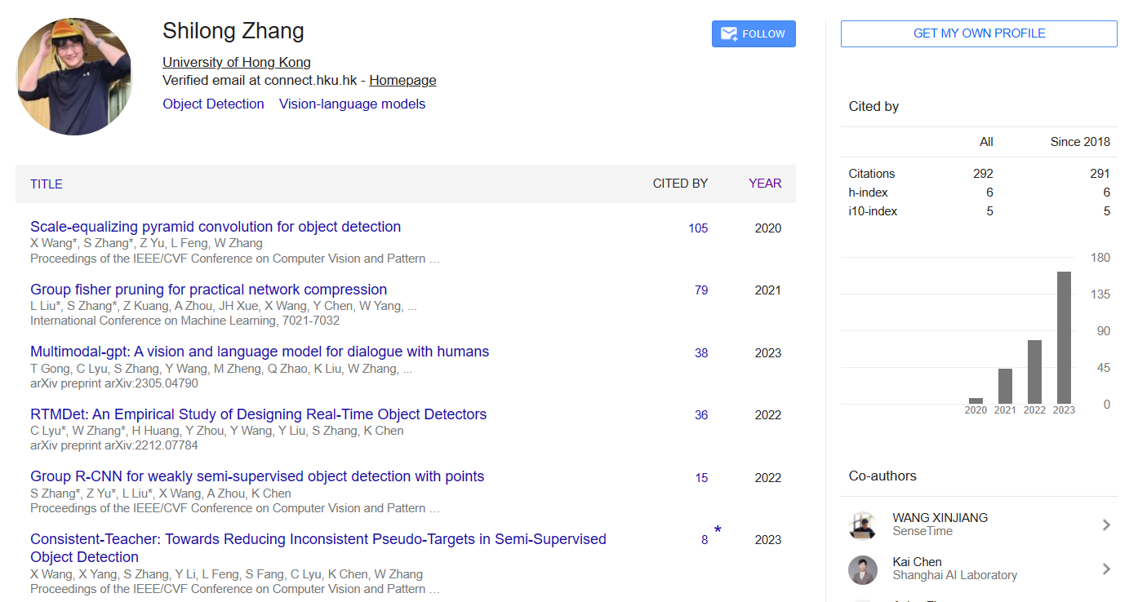The width and height of the screenshot is (1138, 602).
Task: Click 'arXiv preprint arXiv:2305.04790' text
Action: 114,383
